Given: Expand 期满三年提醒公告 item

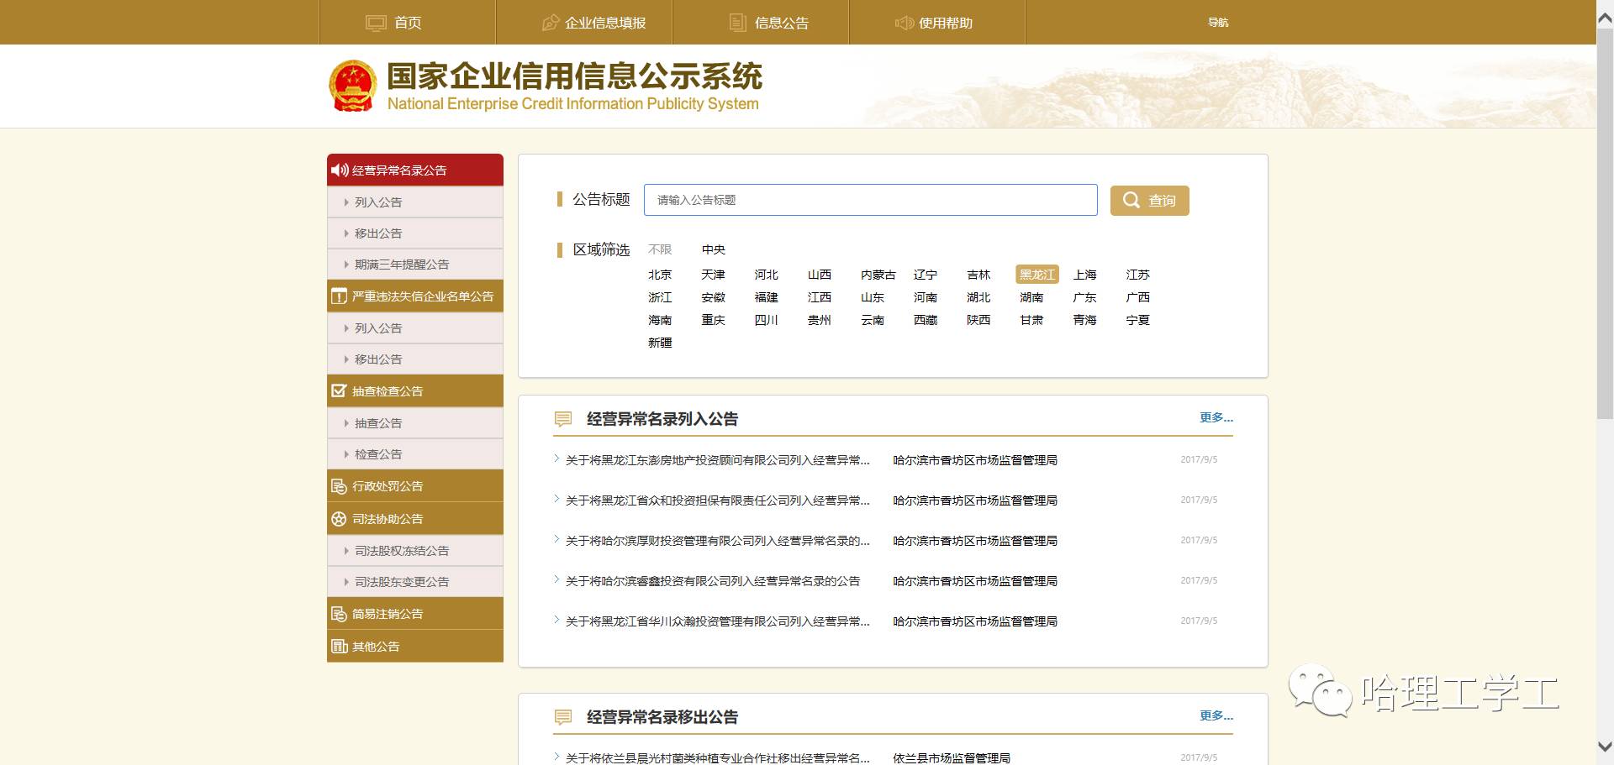Looking at the screenshot, I should (x=415, y=265).
